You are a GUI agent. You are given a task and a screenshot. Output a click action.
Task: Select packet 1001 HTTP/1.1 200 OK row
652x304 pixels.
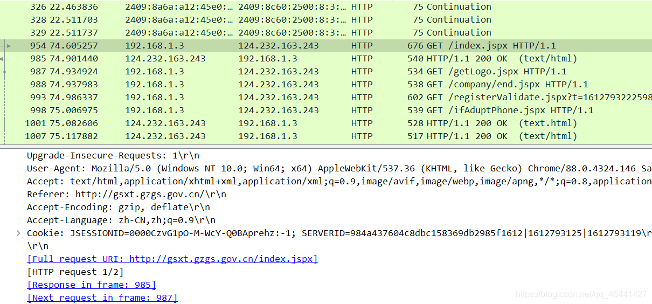click(x=326, y=123)
